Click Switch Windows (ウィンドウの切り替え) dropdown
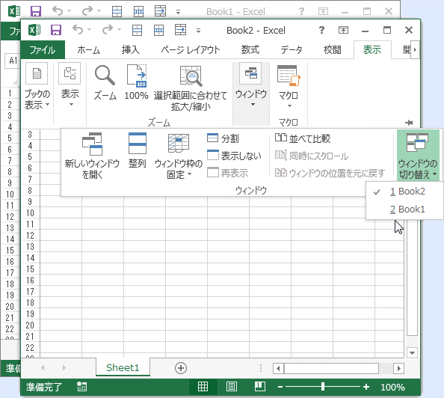The height and width of the screenshot is (398, 444). [418, 156]
